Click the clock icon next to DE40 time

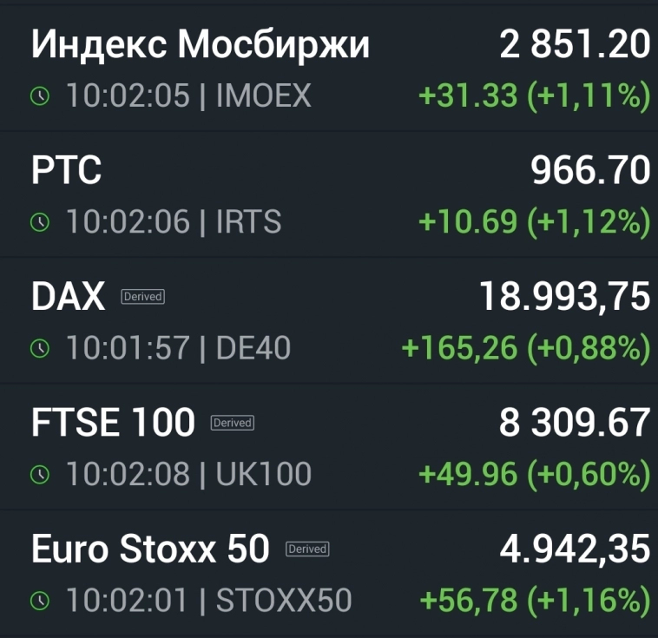coord(40,348)
